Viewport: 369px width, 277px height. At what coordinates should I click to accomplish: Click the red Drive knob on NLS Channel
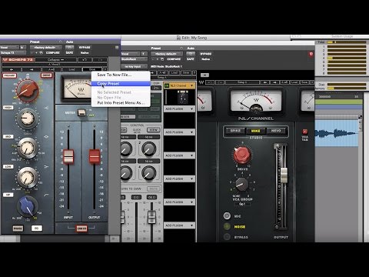point(242,155)
